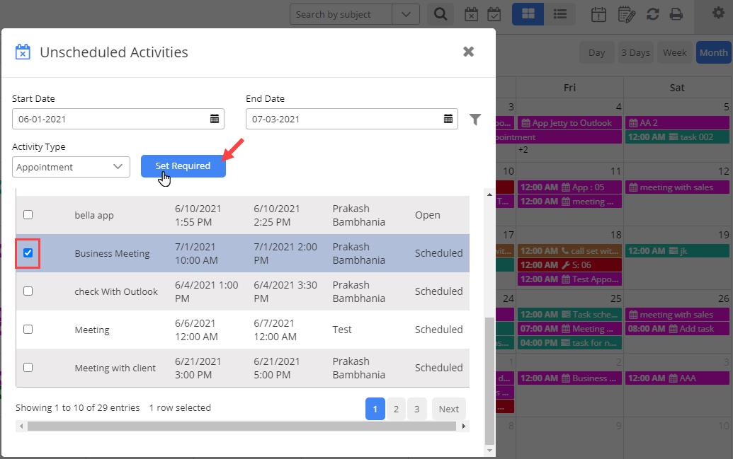Expand the Activity Type dropdown
Screen dimensions: 733x459
click(71, 167)
